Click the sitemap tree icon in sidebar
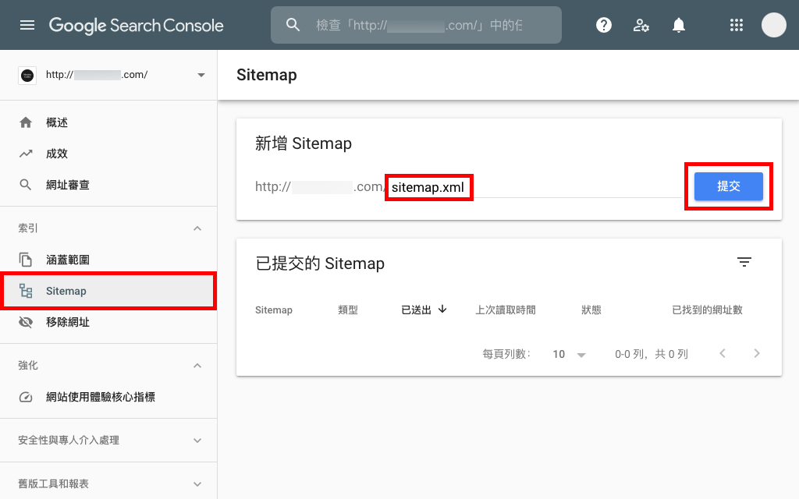This screenshot has height=499, width=799. (x=26, y=291)
